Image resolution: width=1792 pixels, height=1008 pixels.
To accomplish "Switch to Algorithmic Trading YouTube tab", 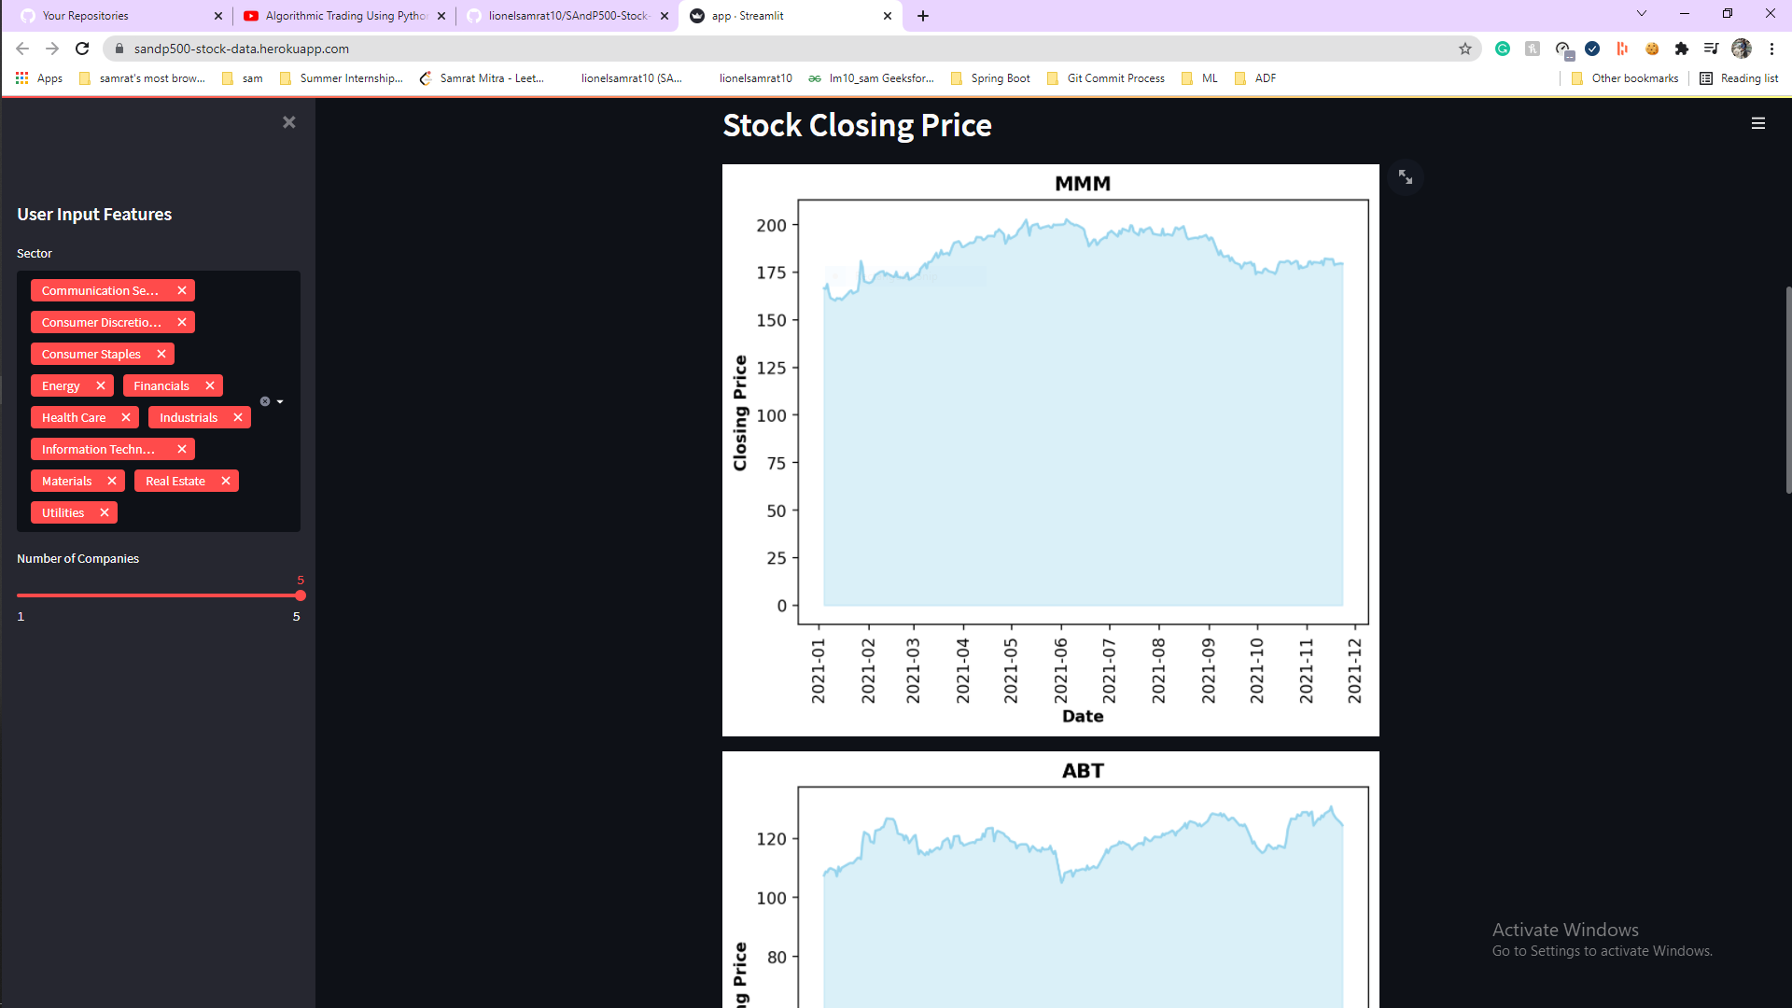I will 344,16.
